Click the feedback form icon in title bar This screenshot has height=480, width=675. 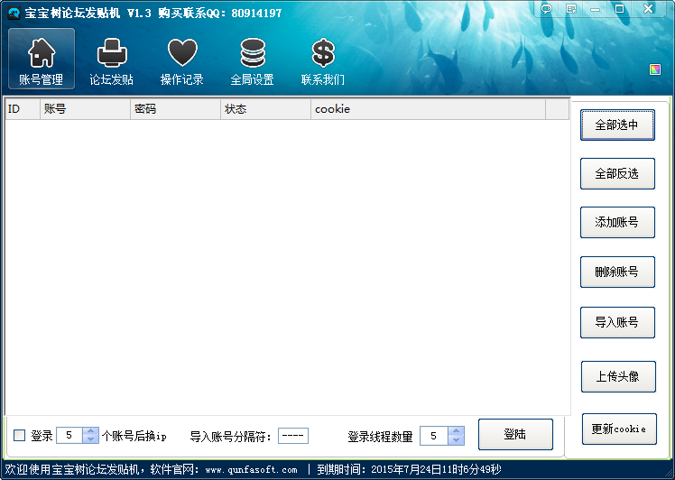pyautogui.click(x=571, y=9)
